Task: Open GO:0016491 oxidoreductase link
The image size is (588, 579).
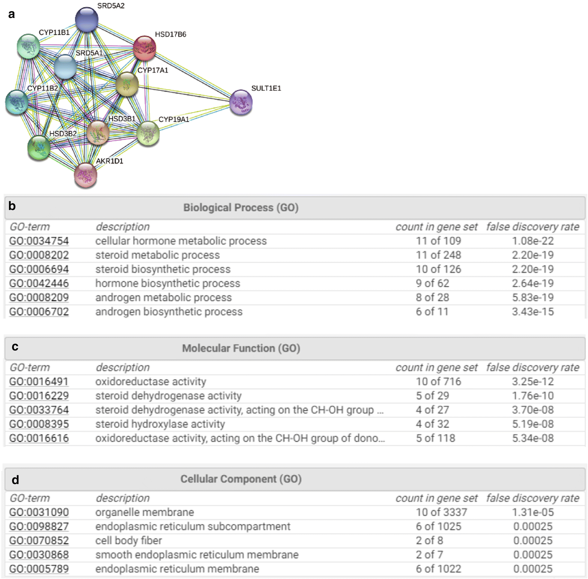Action: tap(39, 382)
